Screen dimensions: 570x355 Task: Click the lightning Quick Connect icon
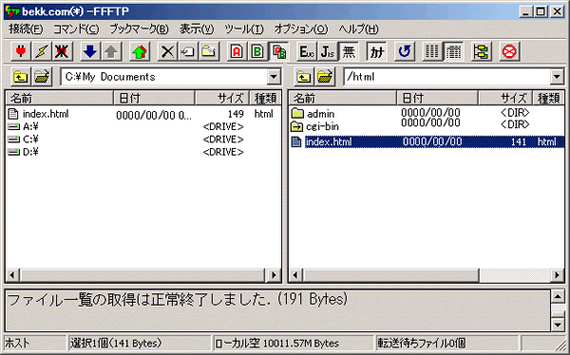pyautogui.click(x=41, y=51)
